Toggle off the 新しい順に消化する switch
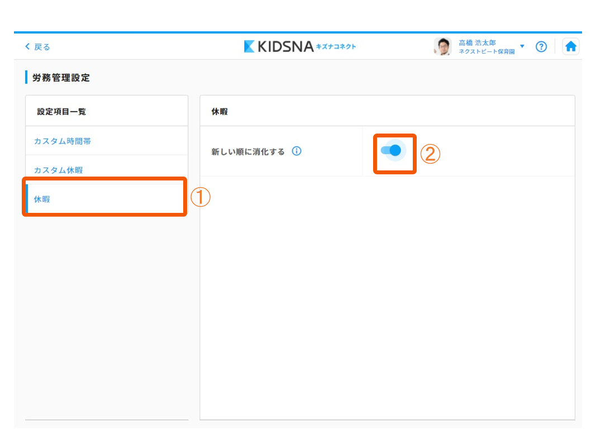This screenshot has height=447, width=596. 392,150
